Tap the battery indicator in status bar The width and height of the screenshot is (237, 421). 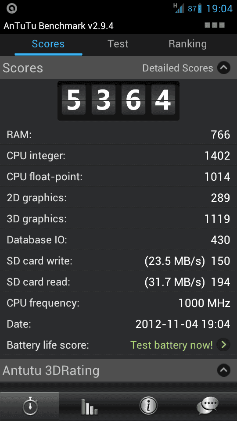coord(199,9)
